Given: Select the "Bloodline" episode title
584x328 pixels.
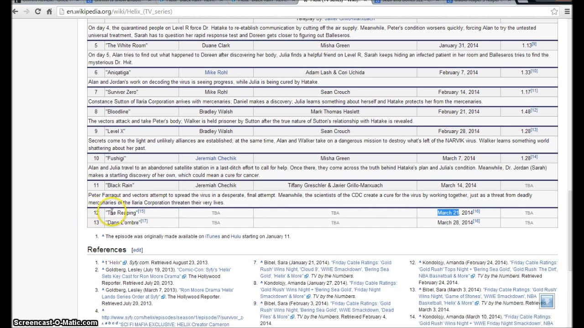Looking at the screenshot, I should pos(118,112).
